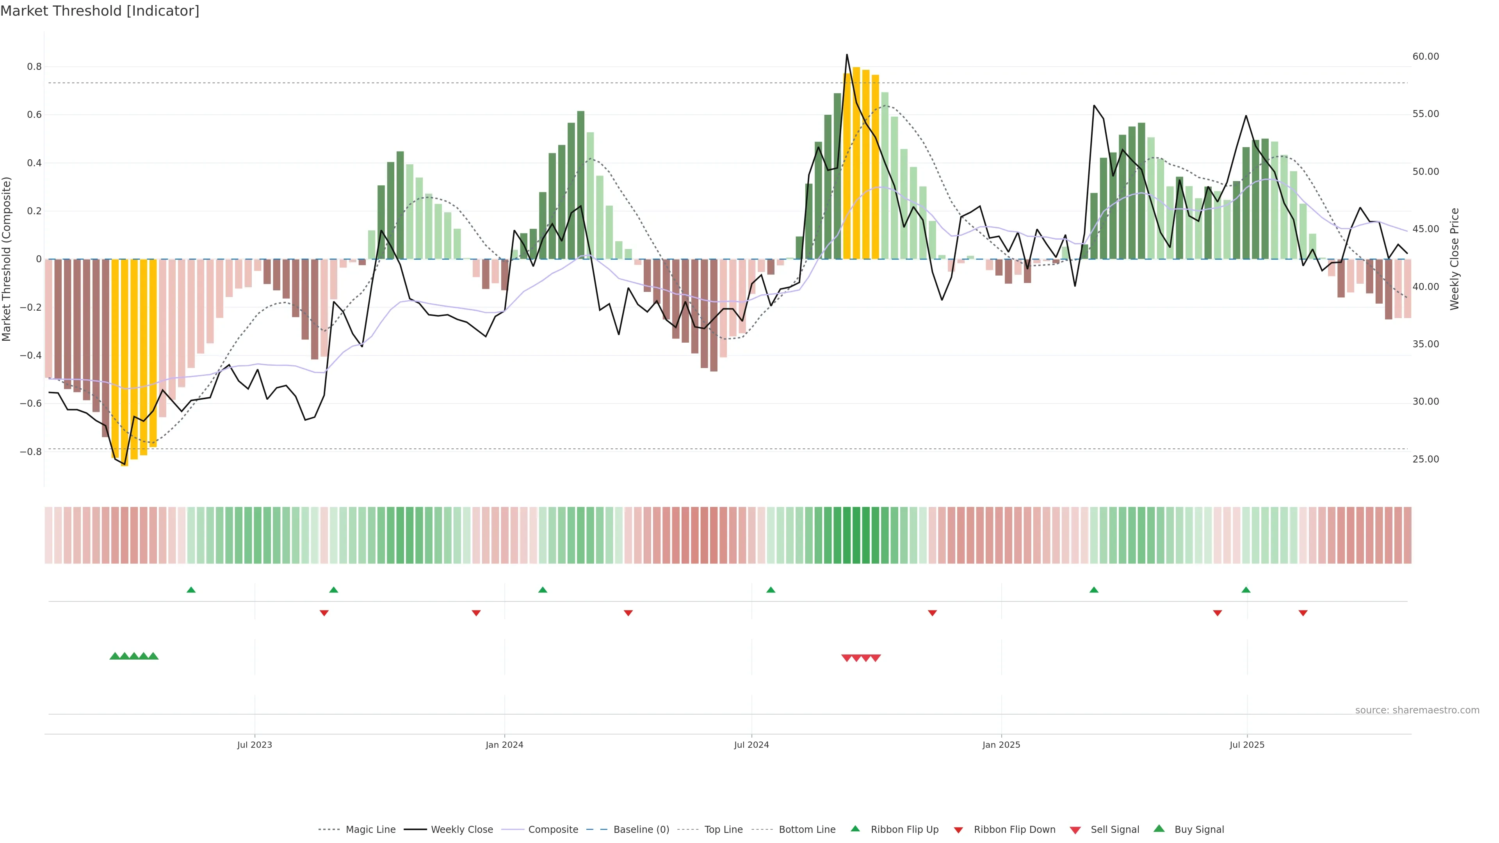Image resolution: width=1499 pixels, height=843 pixels.
Task: Click the Weekly Close Price axis title
Action: click(x=1455, y=259)
